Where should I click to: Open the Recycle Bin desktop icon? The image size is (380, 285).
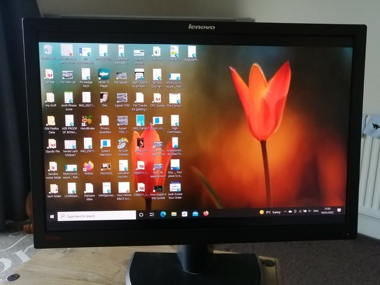(x=48, y=52)
